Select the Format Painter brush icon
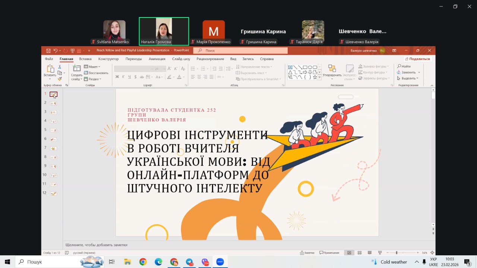 (60, 79)
